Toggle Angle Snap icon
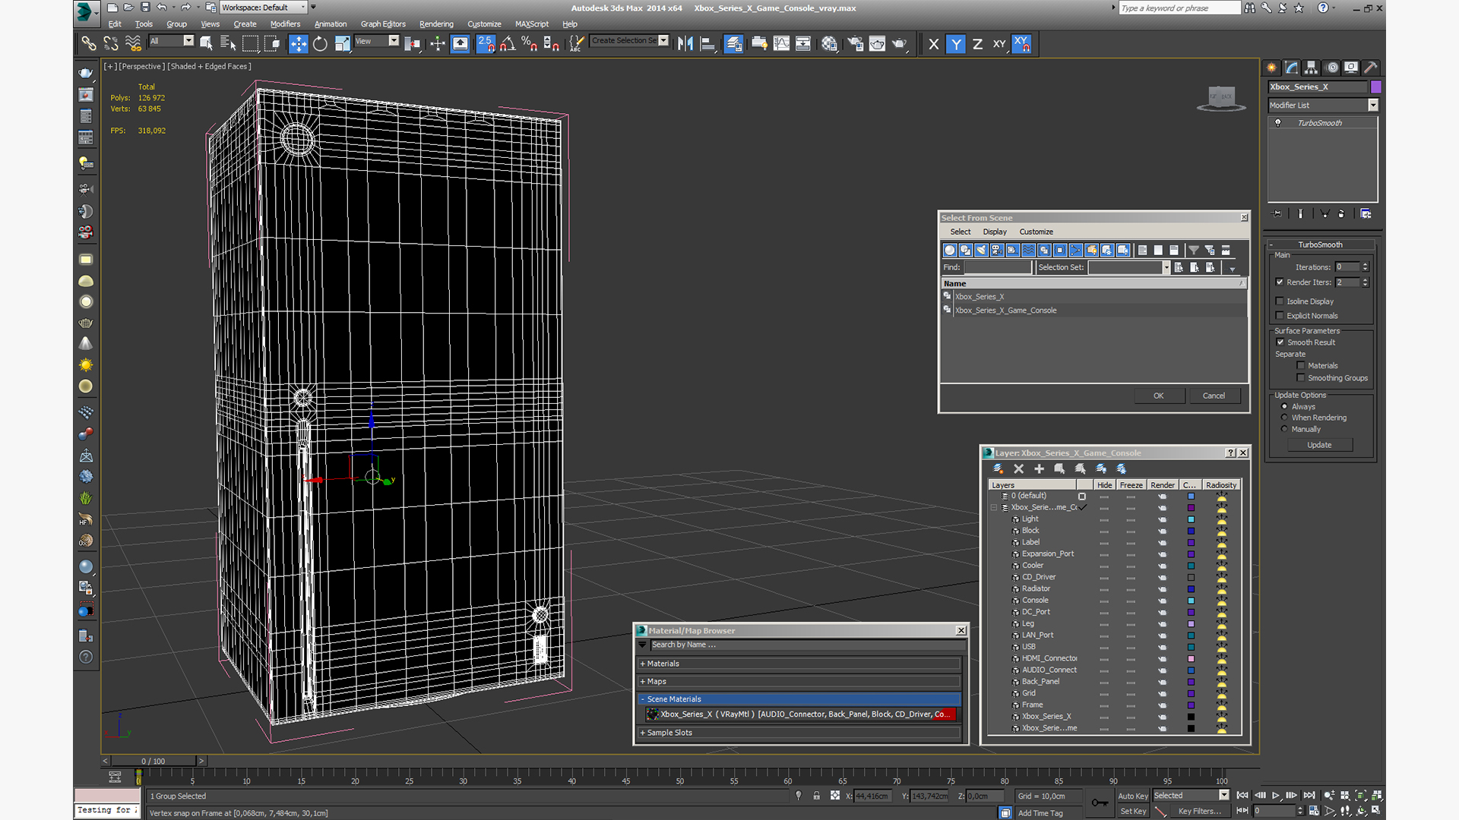Viewport: 1459px width, 820px height. click(x=508, y=44)
